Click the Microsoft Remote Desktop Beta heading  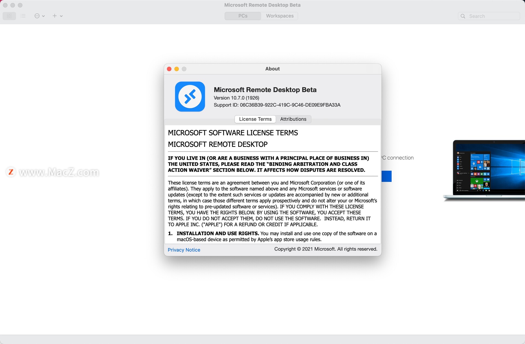click(x=265, y=90)
